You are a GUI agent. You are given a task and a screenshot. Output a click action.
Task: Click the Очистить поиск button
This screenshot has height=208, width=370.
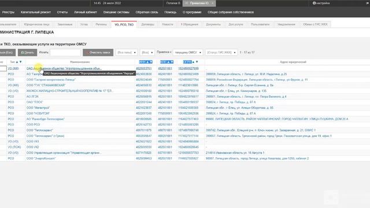coord(98,53)
